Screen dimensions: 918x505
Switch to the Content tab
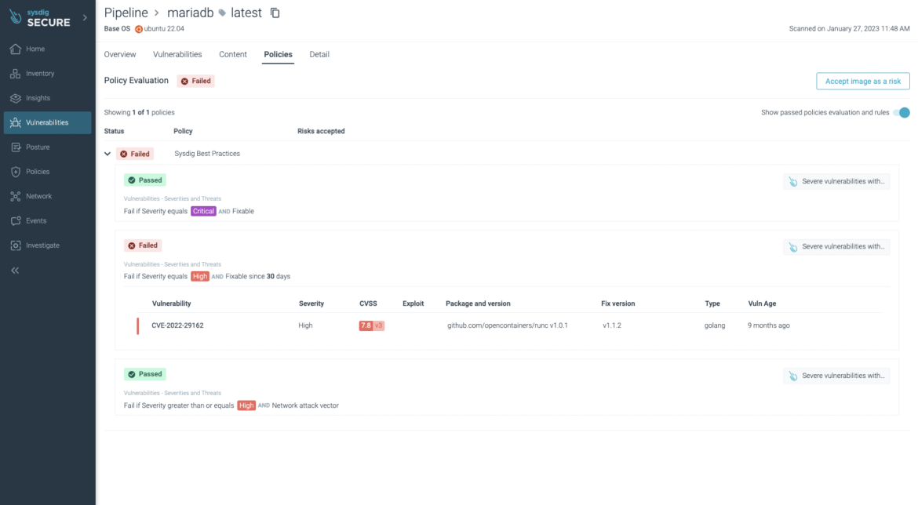[233, 54]
